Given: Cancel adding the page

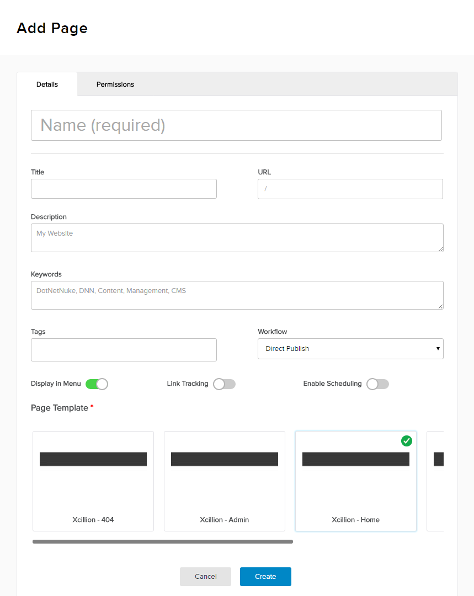Looking at the screenshot, I should [x=205, y=577].
